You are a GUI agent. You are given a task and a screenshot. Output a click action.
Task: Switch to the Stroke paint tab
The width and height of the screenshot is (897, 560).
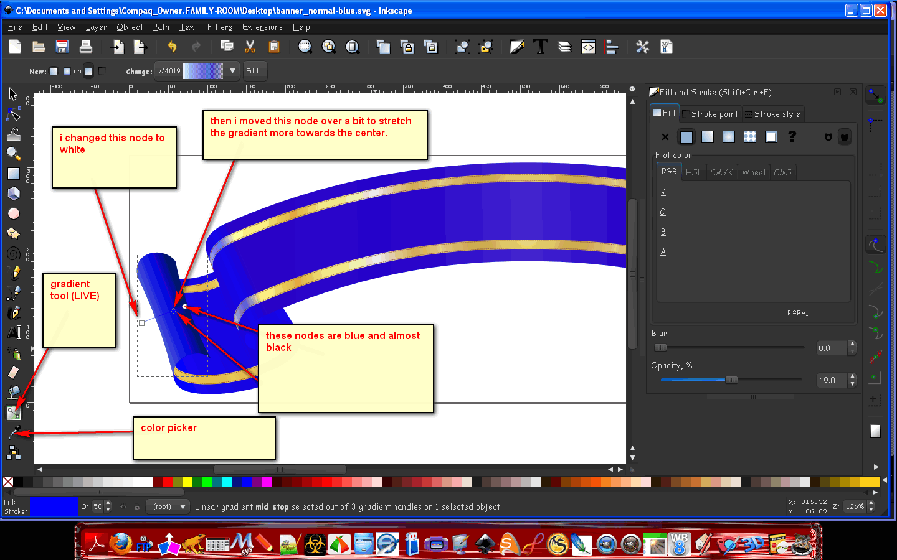tap(710, 114)
